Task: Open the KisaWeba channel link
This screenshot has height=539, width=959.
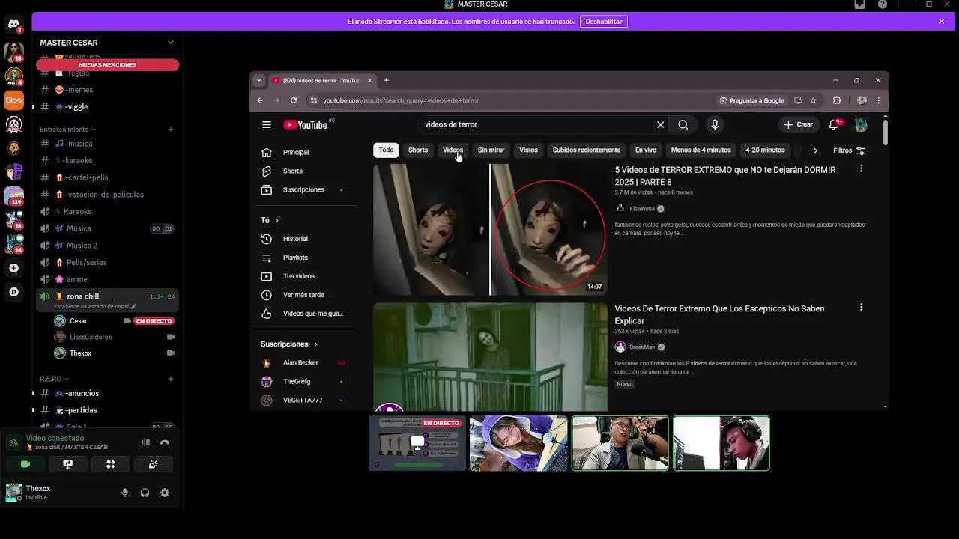Action: click(641, 209)
